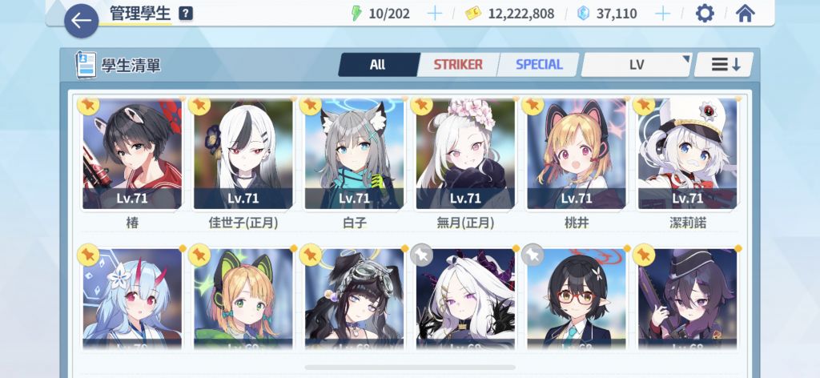Select the 潔莉諾 student portrait
This screenshot has width=820, height=378.
coord(687,155)
